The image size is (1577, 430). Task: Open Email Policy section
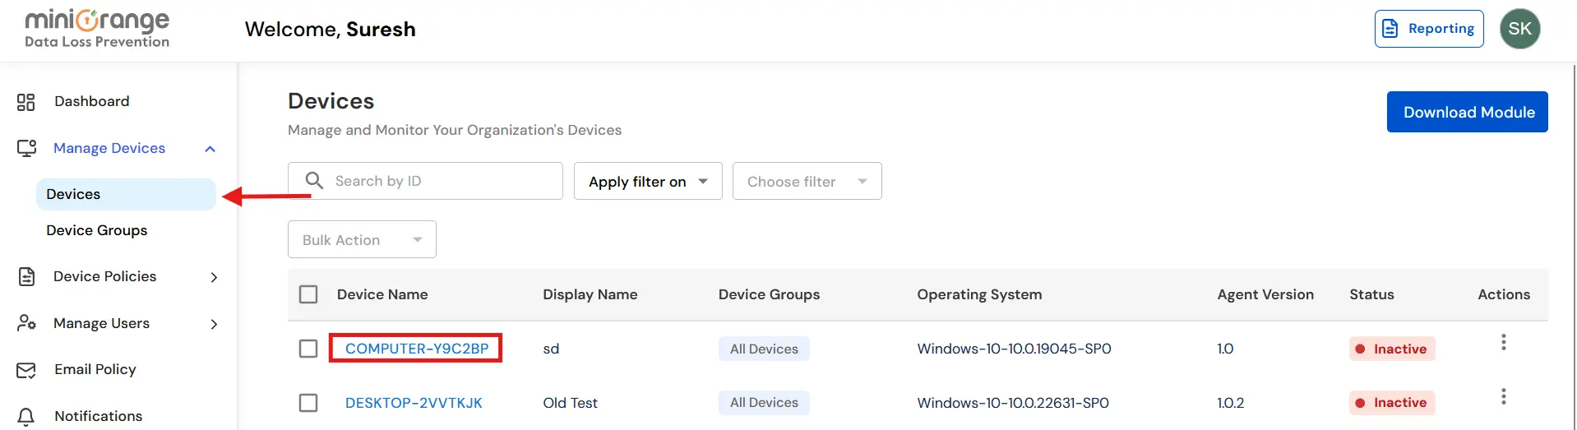click(95, 369)
